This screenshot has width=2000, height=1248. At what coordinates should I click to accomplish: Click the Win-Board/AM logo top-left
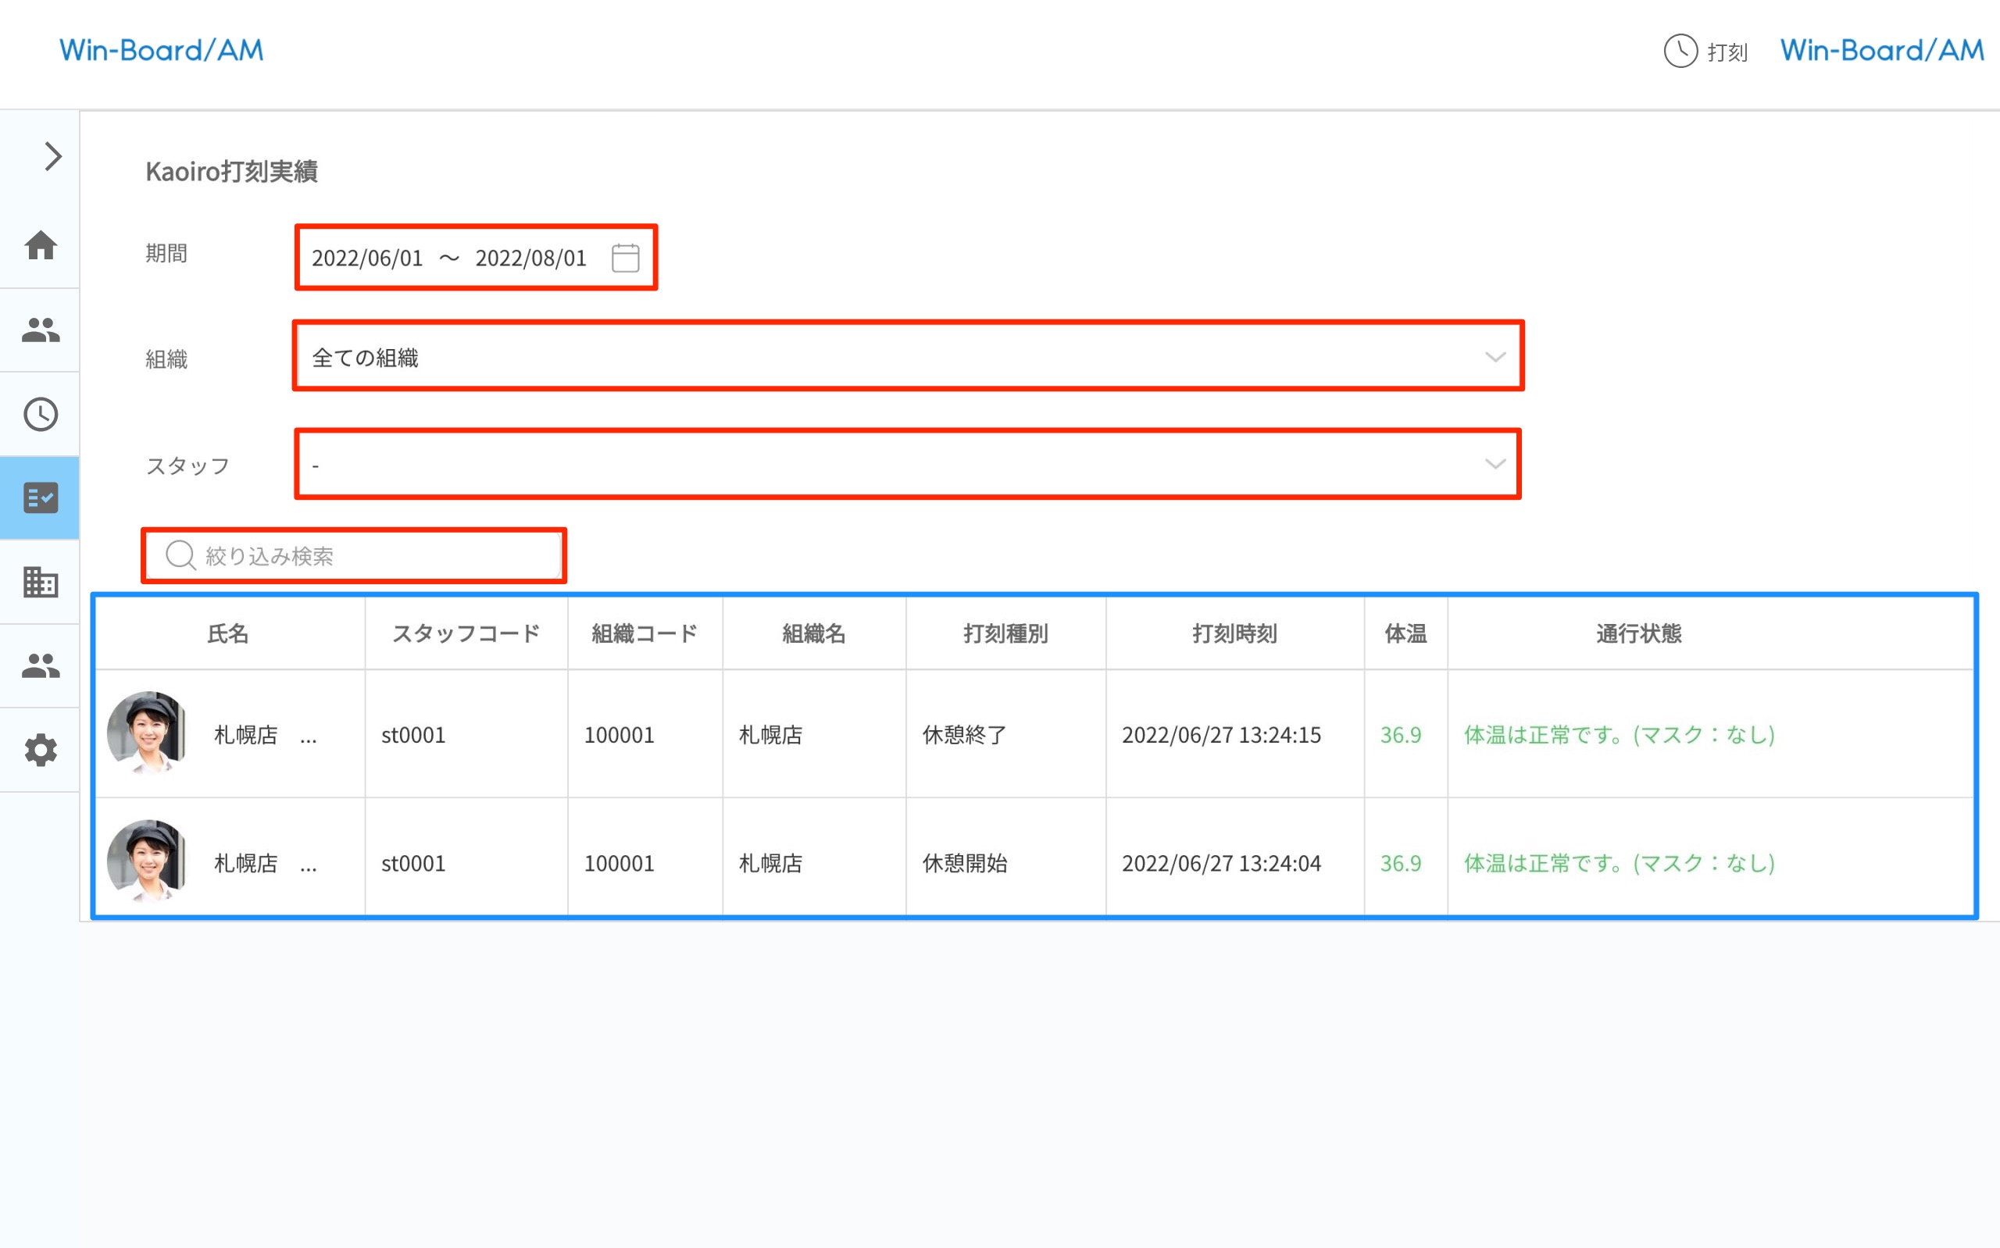point(162,50)
